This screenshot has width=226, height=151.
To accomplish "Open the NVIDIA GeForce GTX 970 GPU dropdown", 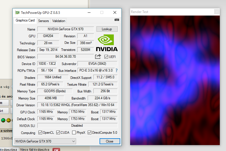I will click(45, 141).
